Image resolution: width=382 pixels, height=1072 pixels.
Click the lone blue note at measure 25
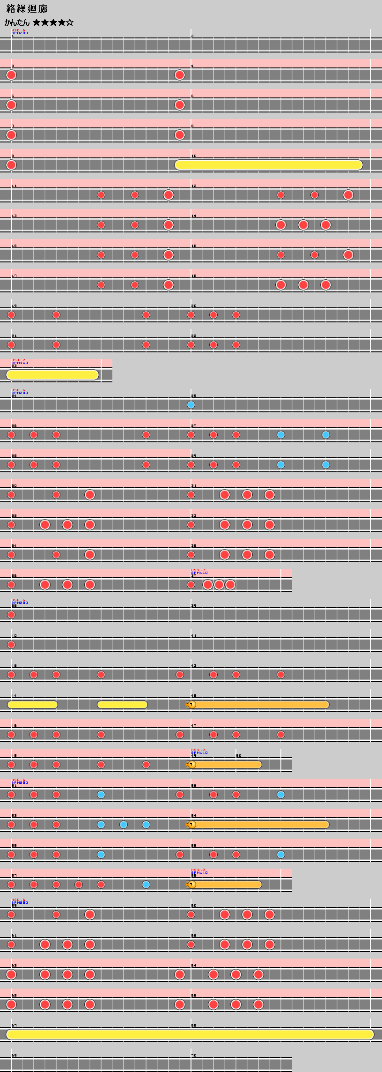(x=191, y=405)
